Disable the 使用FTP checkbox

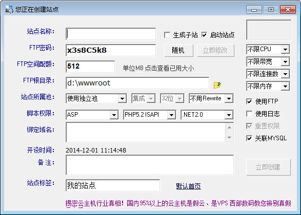coord(249,101)
